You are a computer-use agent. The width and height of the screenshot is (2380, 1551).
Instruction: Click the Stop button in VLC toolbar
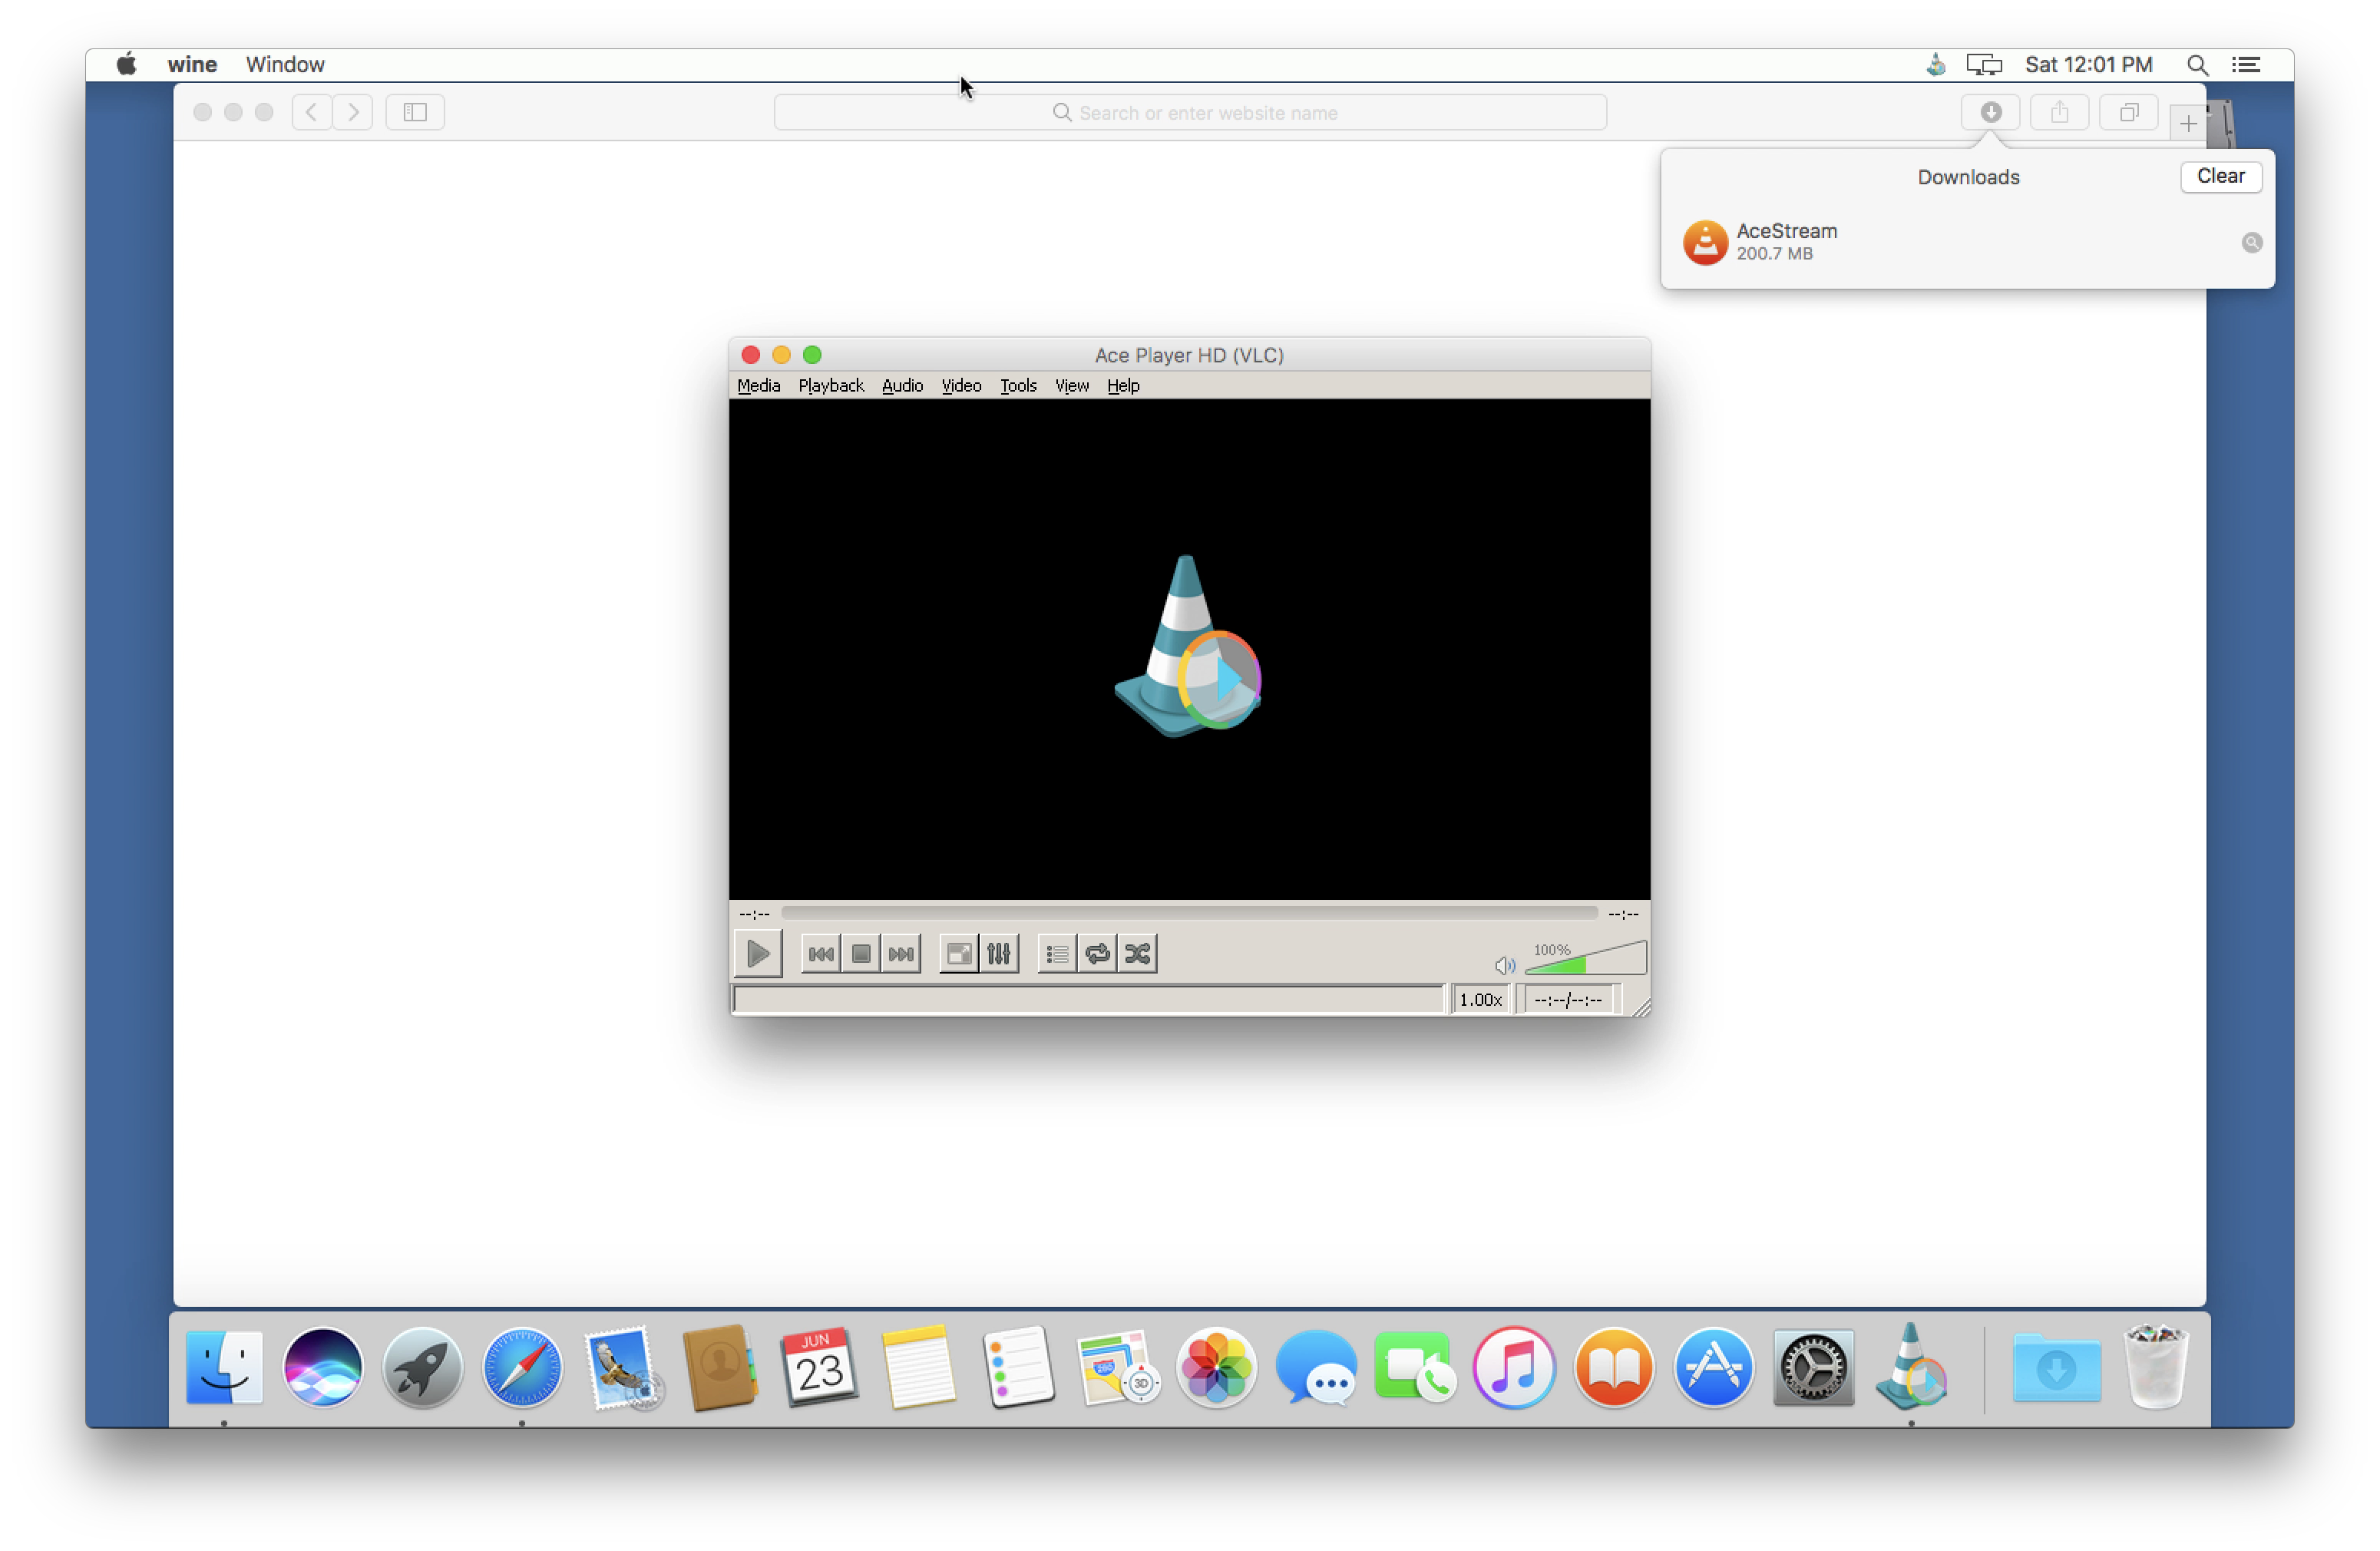tap(861, 952)
